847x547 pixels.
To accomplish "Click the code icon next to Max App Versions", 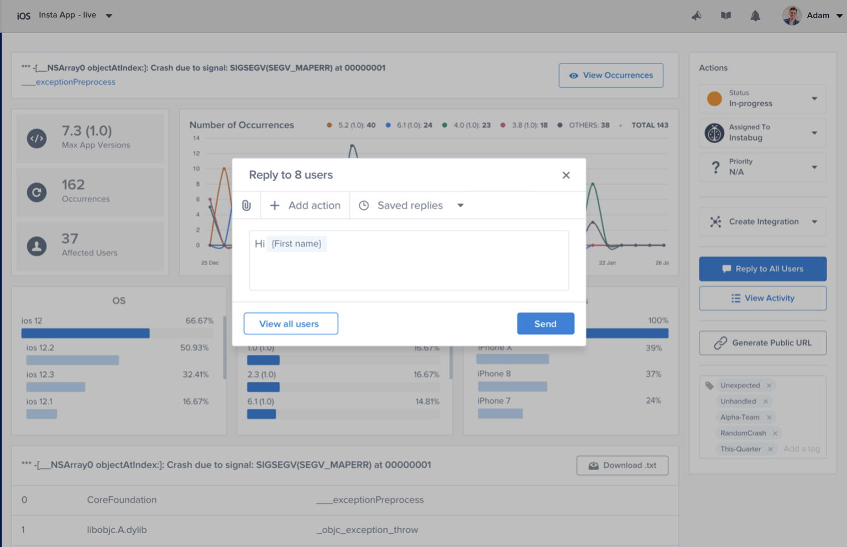I will pos(37,138).
